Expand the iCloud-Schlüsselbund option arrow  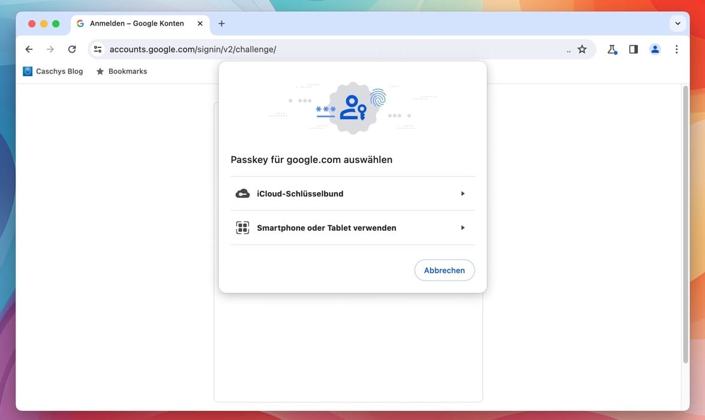pos(462,194)
